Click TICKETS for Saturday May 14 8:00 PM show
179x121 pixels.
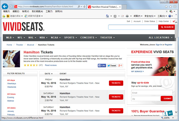point(116,111)
